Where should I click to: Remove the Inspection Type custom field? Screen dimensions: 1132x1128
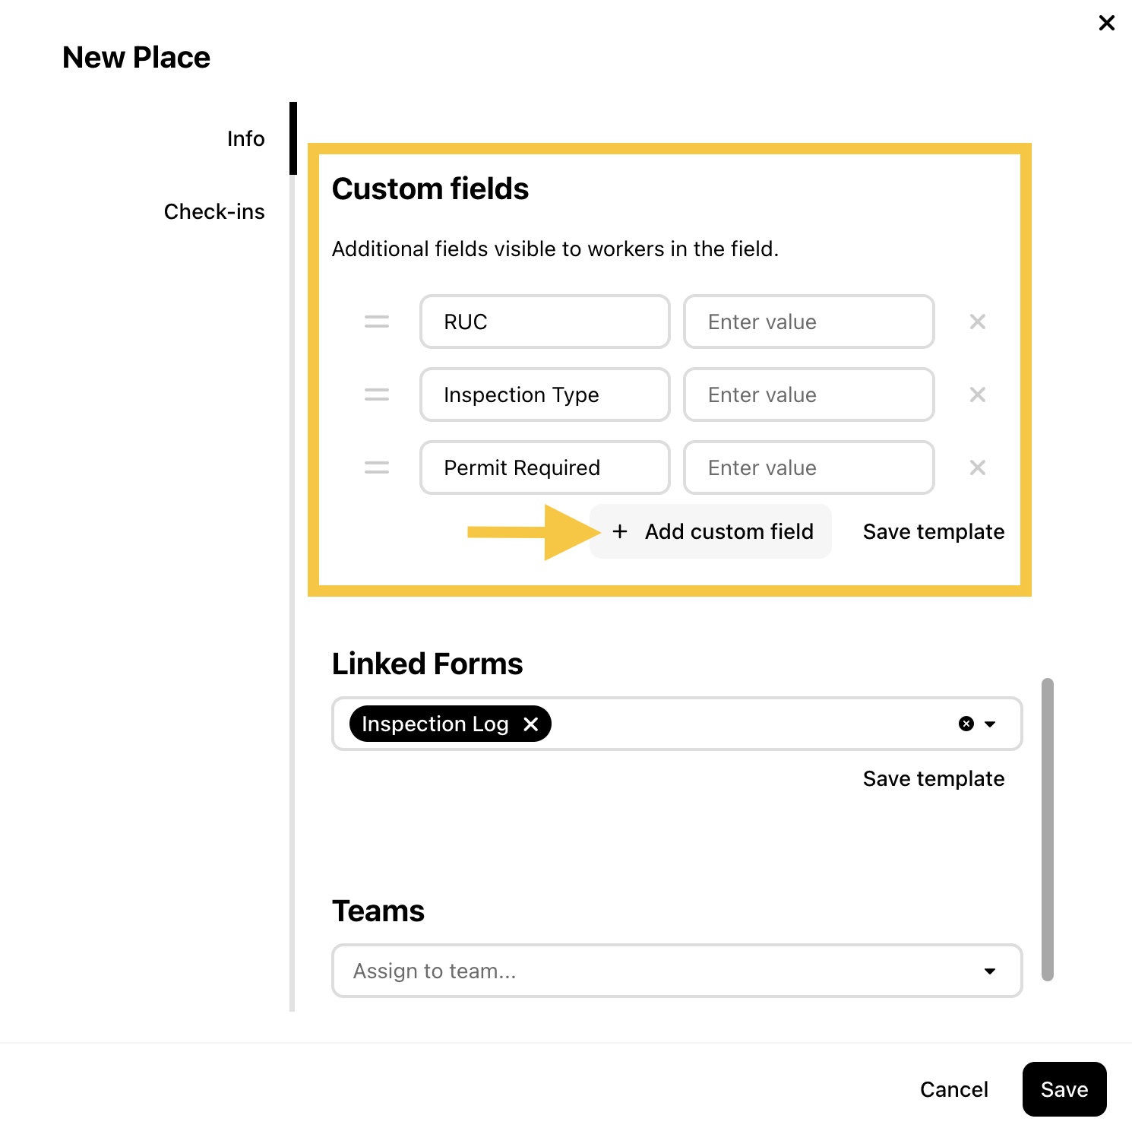click(977, 394)
